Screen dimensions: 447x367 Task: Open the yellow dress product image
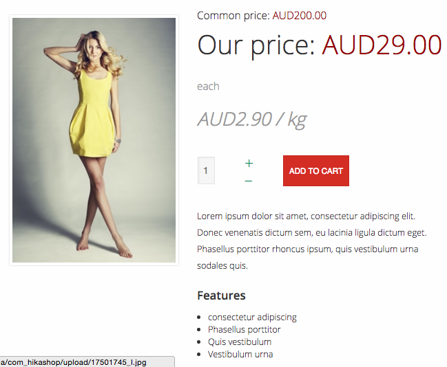94,140
